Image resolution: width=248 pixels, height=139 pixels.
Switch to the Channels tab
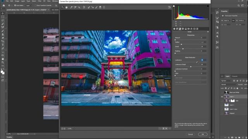click(234, 76)
